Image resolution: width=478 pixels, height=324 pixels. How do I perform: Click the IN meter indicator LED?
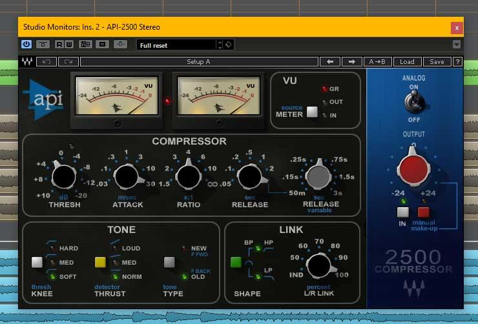(x=325, y=115)
